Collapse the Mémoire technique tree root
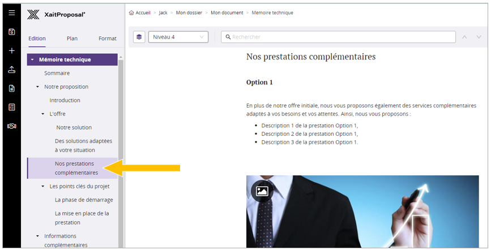491x250 pixels. 32,59
